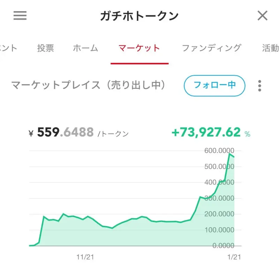Go to the 活動 tab
The width and height of the screenshot is (279, 268).
[x=270, y=48]
